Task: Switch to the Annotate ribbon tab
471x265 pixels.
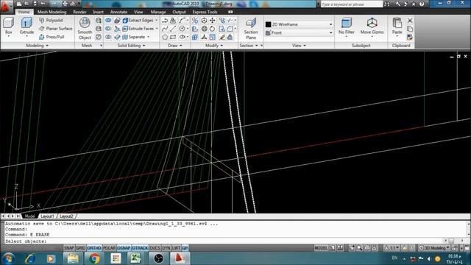Action: point(118,12)
